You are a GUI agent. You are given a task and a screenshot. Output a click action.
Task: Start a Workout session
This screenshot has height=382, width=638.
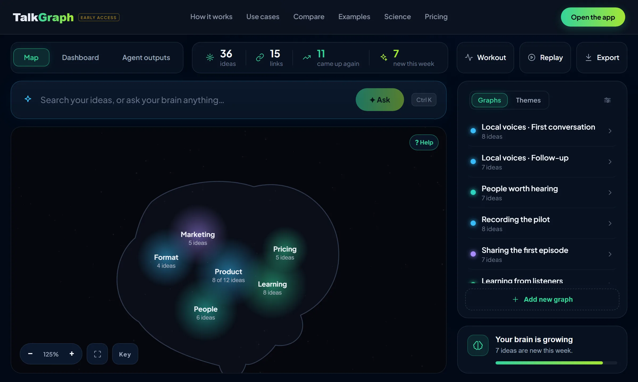pyautogui.click(x=485, y=57)
